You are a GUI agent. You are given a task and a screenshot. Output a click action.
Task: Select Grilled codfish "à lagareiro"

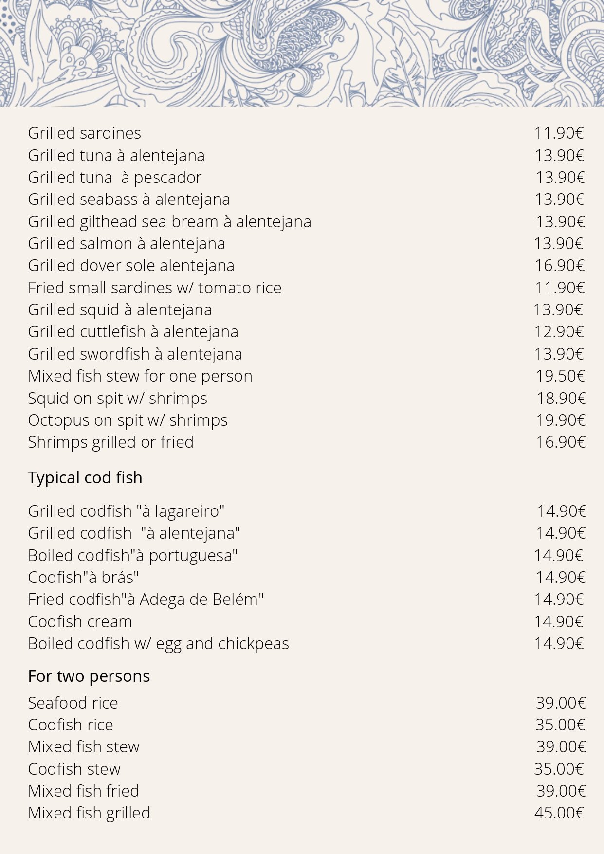tap(126, 511)
